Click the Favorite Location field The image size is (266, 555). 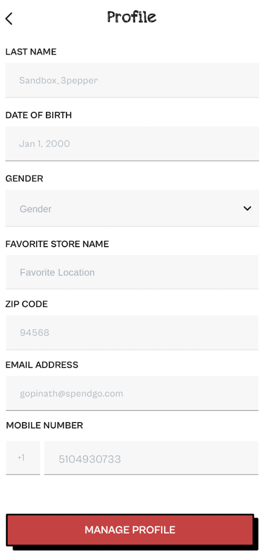(132, 272)
